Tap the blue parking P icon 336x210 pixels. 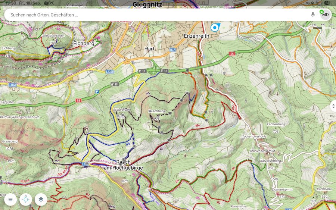click(97, 92)
